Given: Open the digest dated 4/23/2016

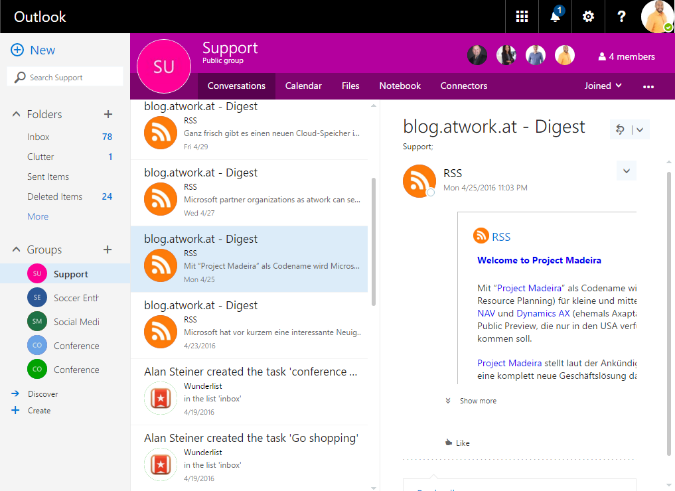Looking at the screenshot, I should (x=250, y=325).
